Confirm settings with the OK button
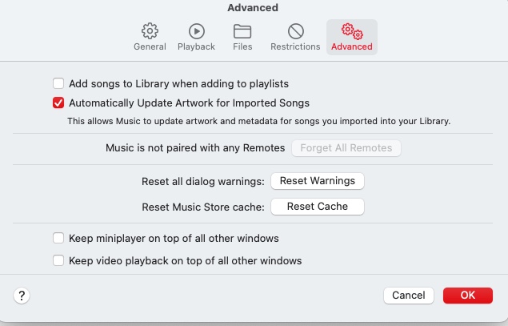Screen dimensions: 508x326 468,296
